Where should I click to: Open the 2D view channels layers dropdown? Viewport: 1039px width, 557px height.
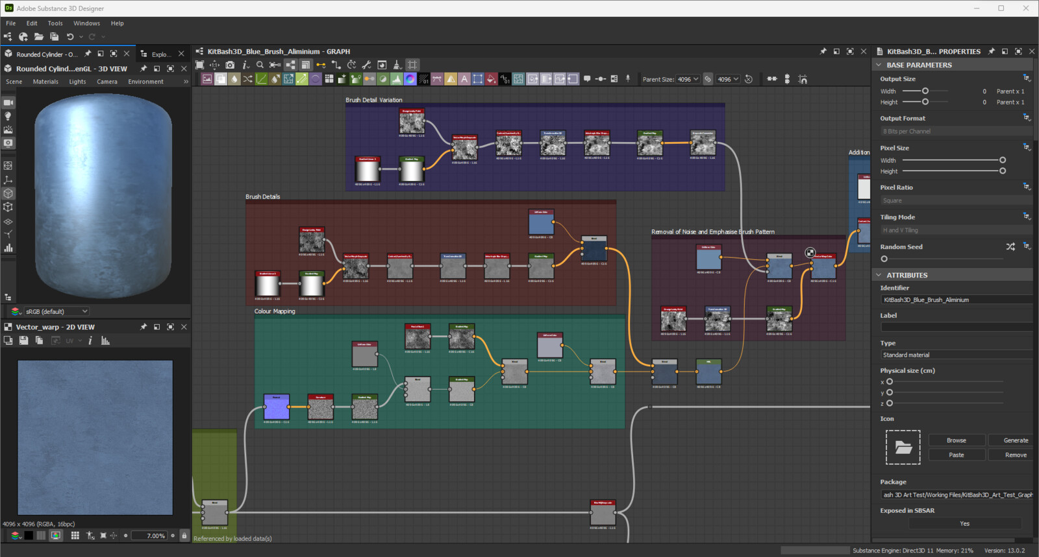16,536
